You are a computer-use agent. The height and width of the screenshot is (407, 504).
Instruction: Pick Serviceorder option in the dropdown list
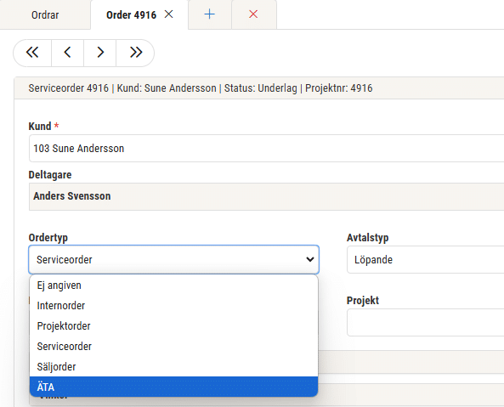click(173, 347)
